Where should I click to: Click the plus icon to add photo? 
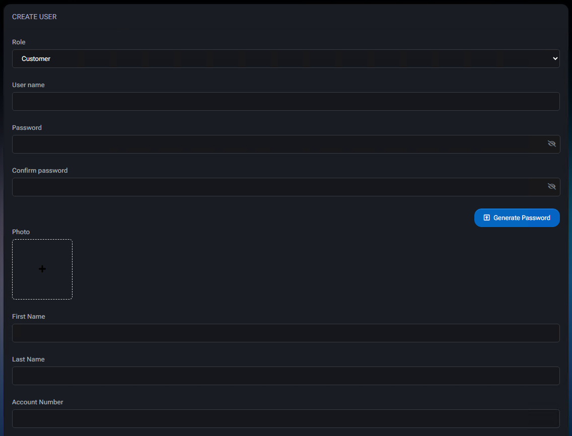[x=42, y=269]
